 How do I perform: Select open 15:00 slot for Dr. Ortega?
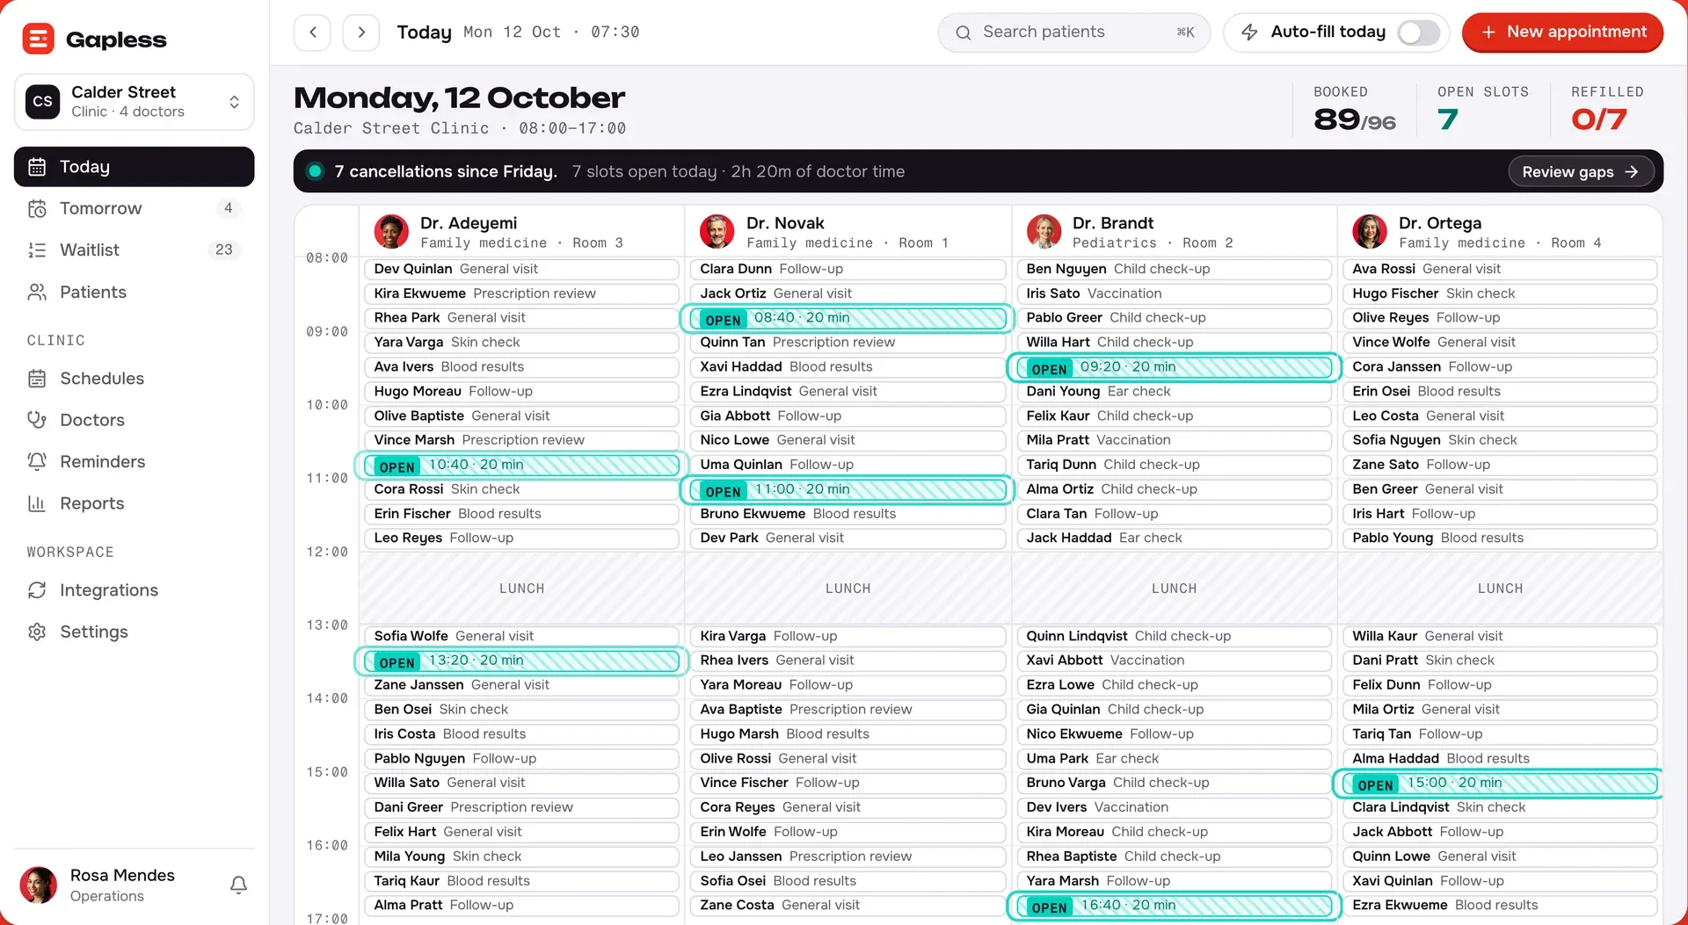pyautogui.click(x=1499, y=783)
